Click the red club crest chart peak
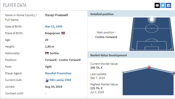This screenshot has width=175, height=99. pos(149,67)
